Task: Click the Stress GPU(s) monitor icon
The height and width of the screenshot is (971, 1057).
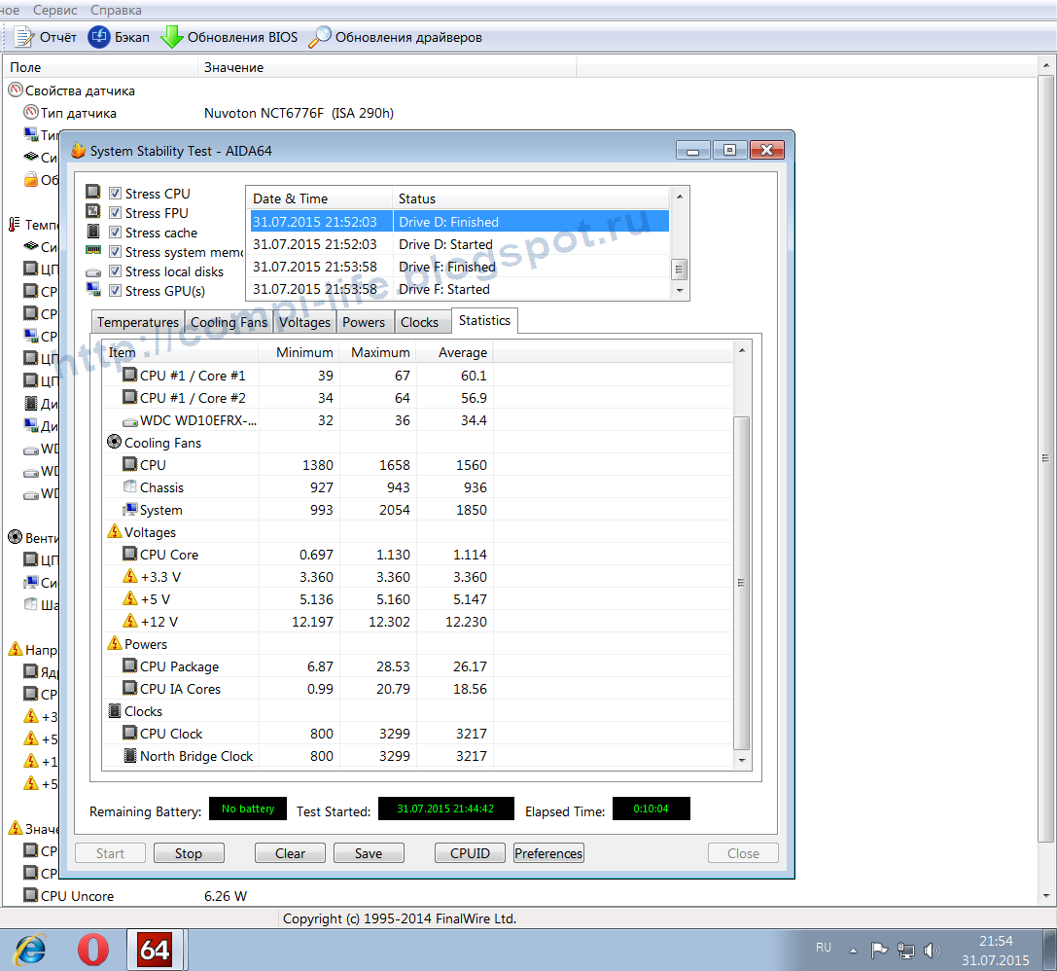Action: point(93,290)
